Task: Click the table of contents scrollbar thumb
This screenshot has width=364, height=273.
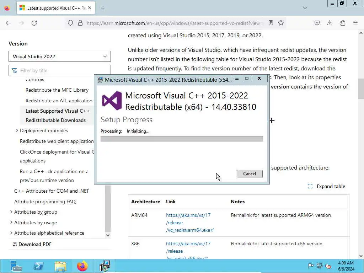Action: 108,208
